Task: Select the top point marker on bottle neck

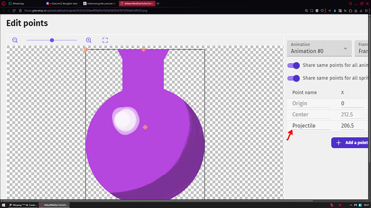Action: coord(144,49)
